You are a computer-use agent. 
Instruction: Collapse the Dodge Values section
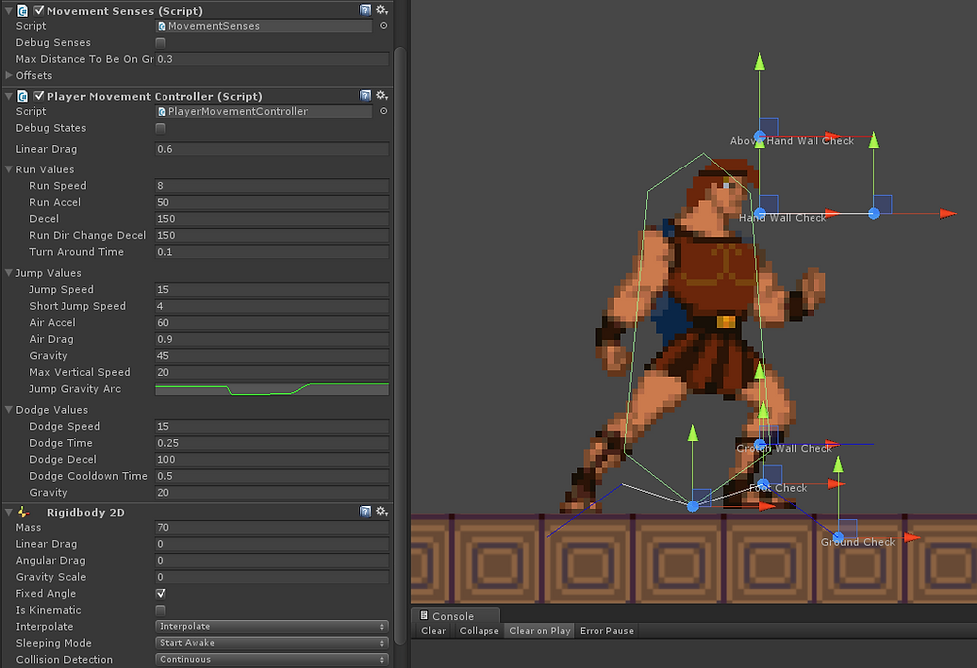coord(9,410)
